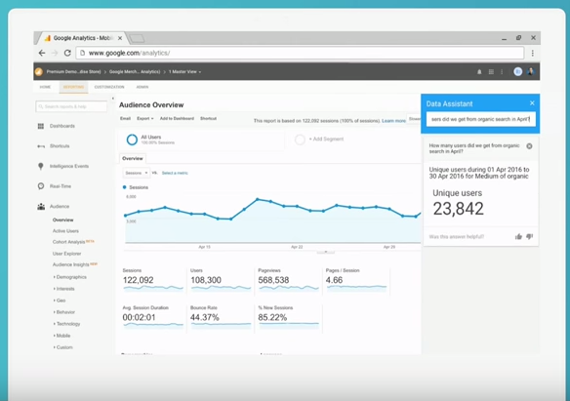Screen dimensions: 570x401
Task: Click the Google Merch breadcrumb in header
Action: [135, 72]
